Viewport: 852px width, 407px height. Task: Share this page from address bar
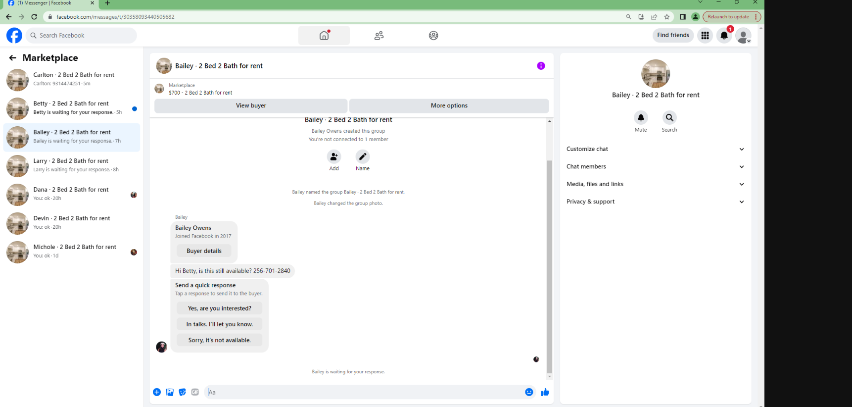pos(654,17)
